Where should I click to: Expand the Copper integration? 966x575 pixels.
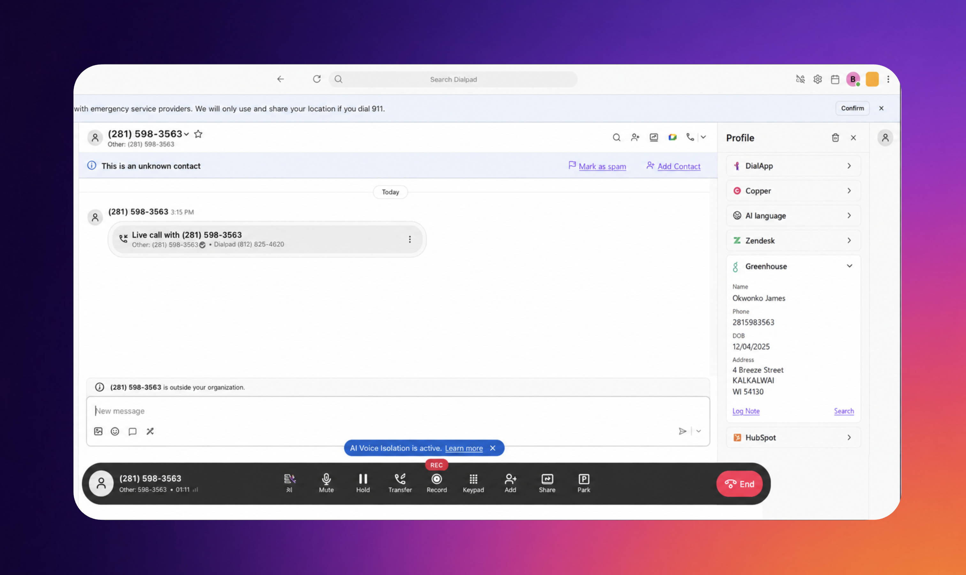click(x=793, y=191)
